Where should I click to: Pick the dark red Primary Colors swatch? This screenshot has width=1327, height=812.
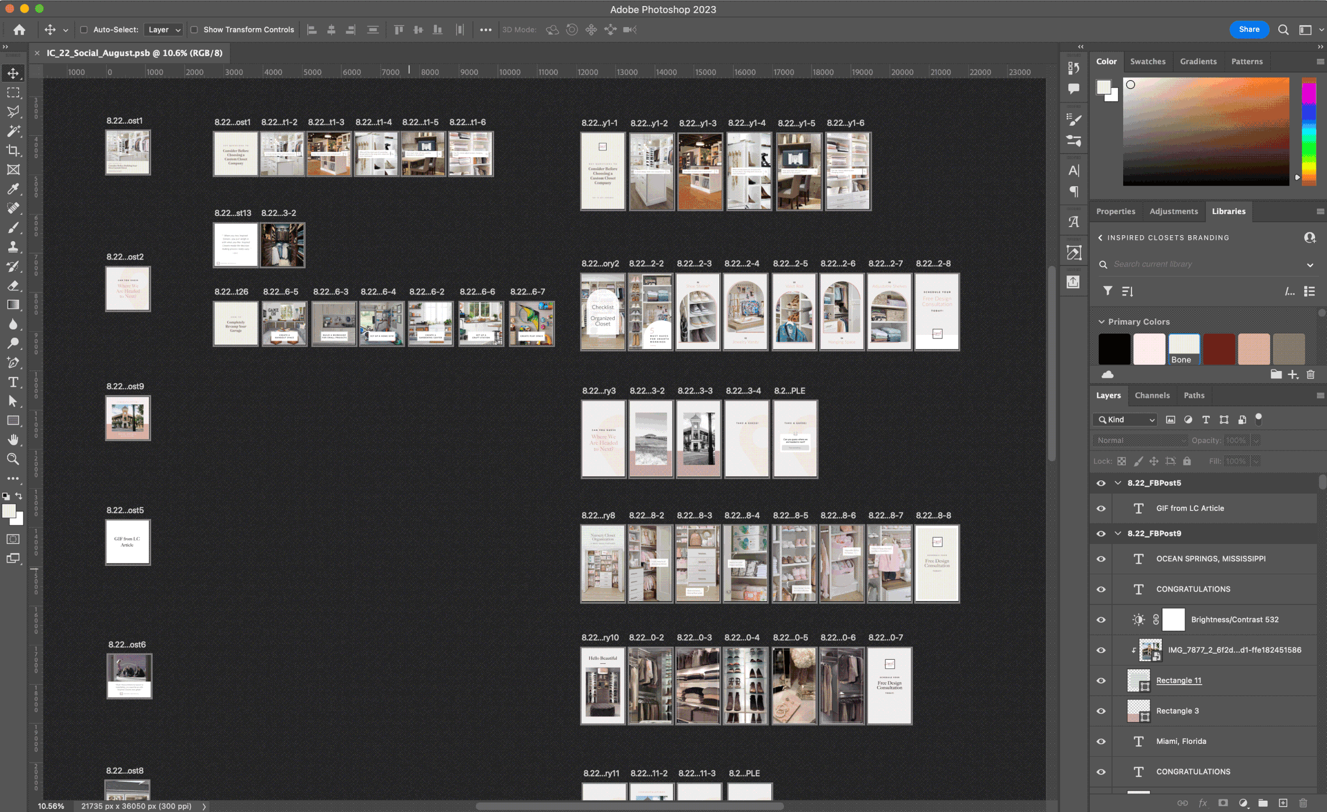pos(1219,349)
